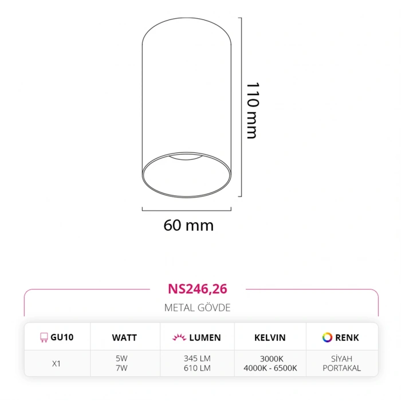Click the lumen sunburst icon
401x401 pixels.
point(178,337)
